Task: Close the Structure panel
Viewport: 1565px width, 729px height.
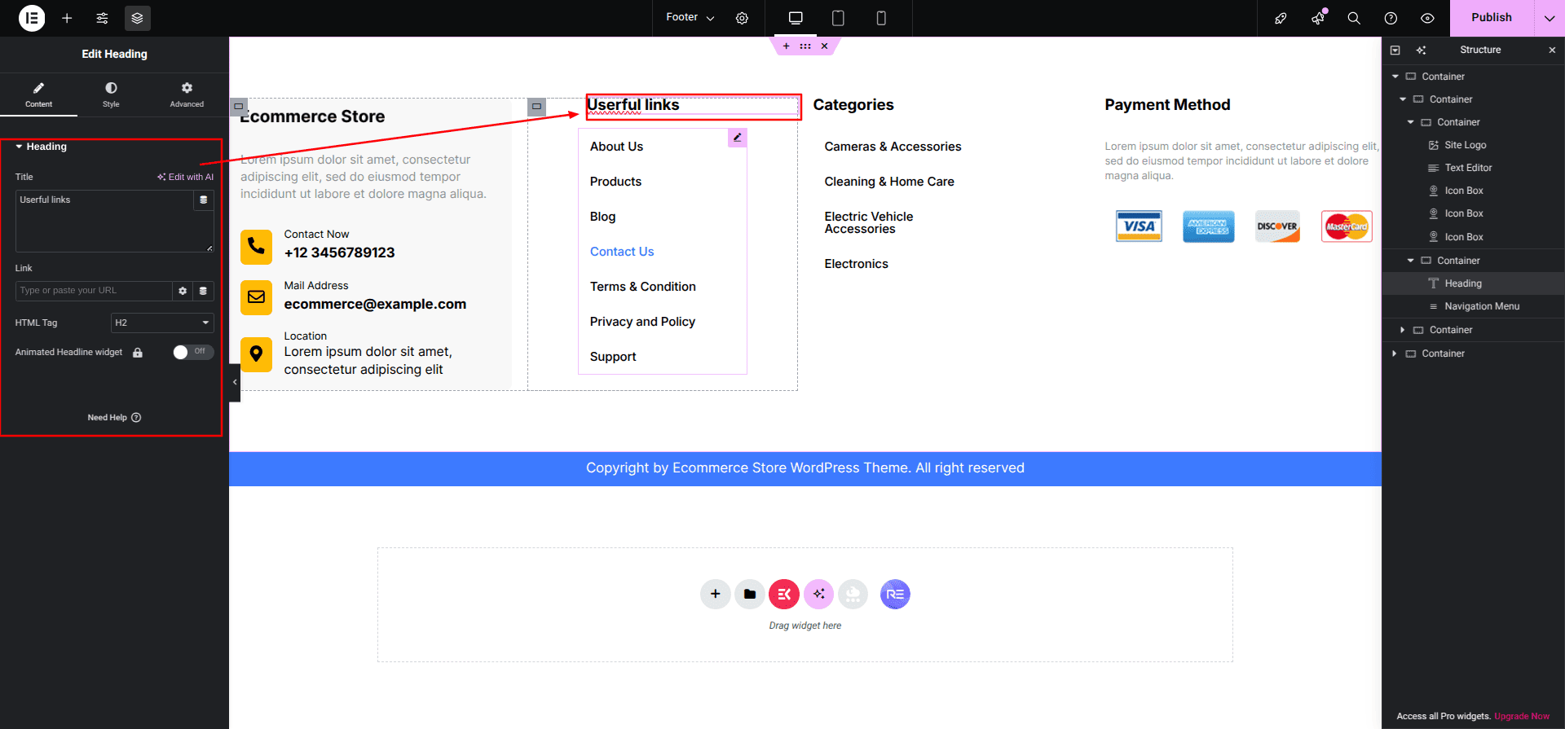Action: tap(1552, 50)
